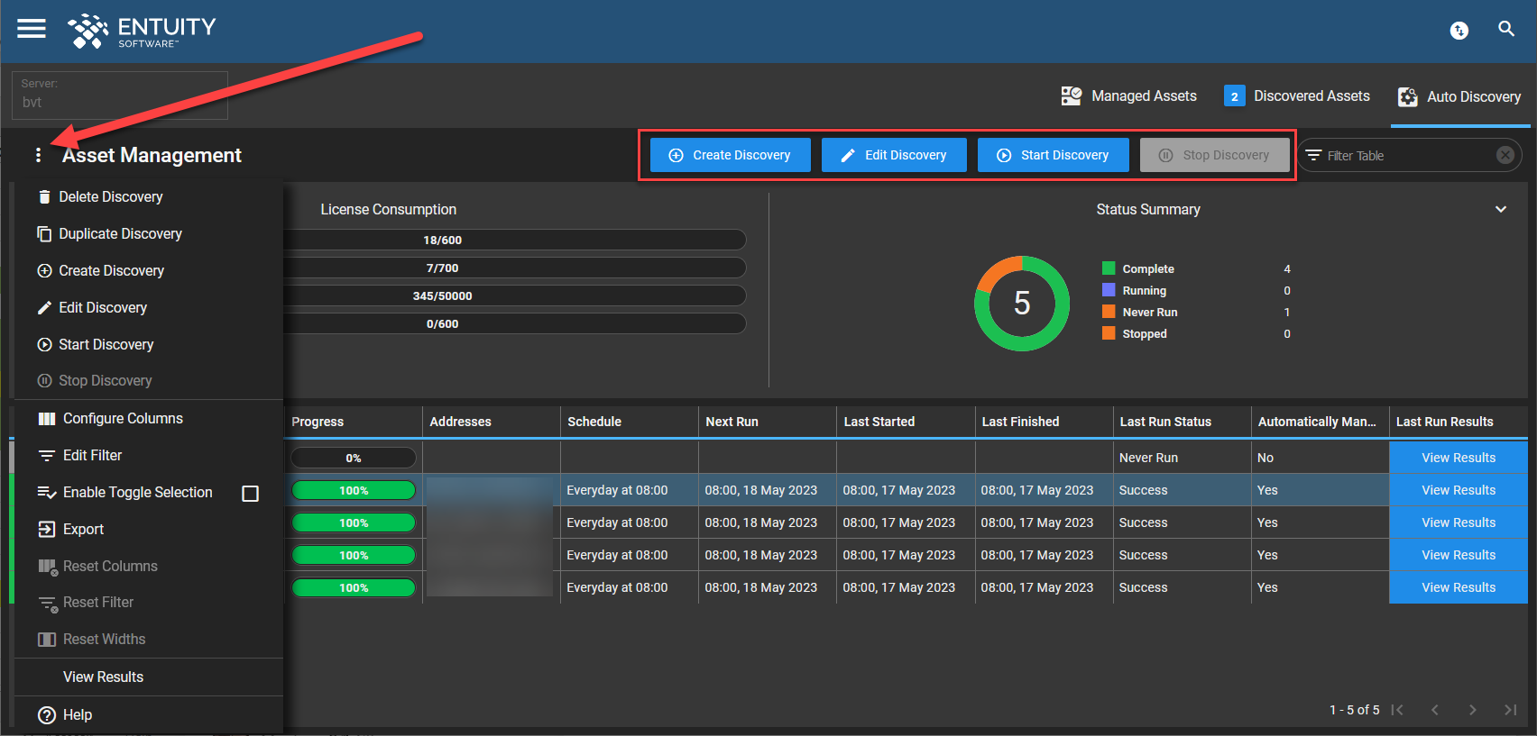1537x736 pixels.
Task: Sort by the Next Run column header
Action: tap(768, 422)
